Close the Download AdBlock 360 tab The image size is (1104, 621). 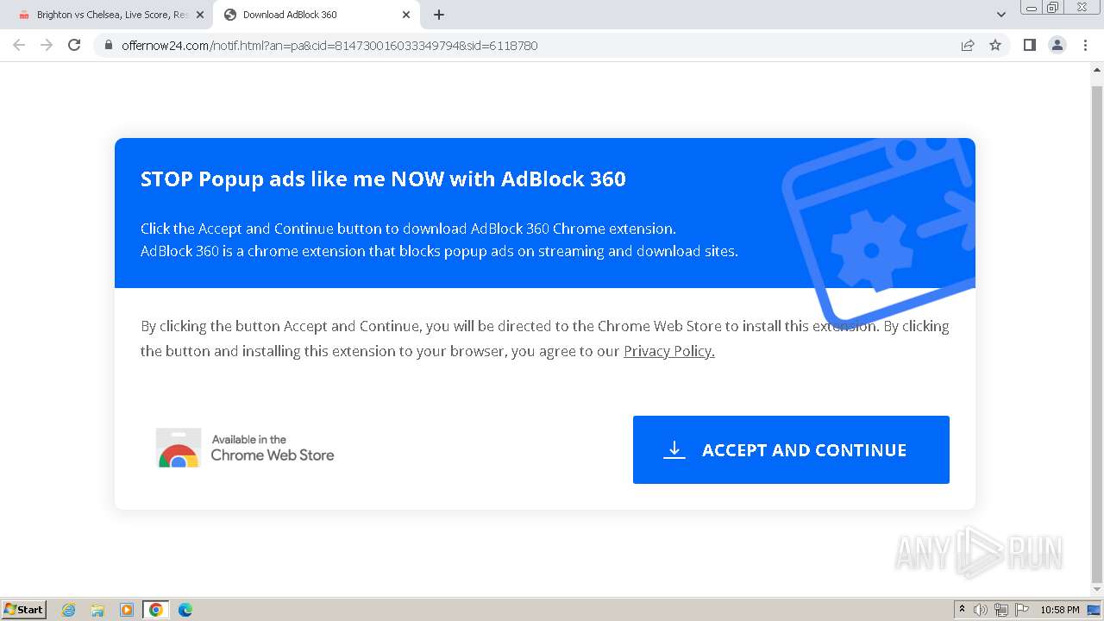(x=406, y=15)
